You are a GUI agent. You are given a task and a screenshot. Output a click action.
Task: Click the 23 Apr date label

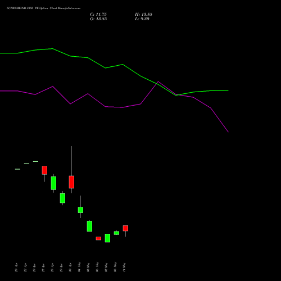(34, 268)
